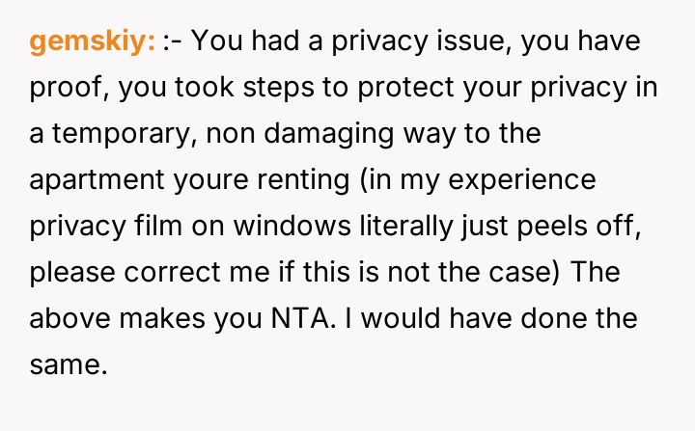695x431 pixels.
Task: Click the word "same" on the last line
Action: (64, 364)
